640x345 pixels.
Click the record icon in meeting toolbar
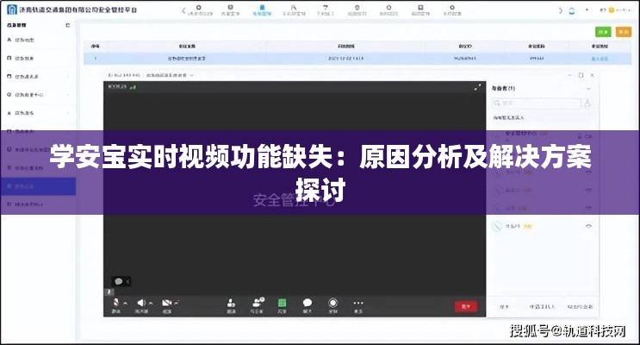pyautogui.click(x=332, y=303)
